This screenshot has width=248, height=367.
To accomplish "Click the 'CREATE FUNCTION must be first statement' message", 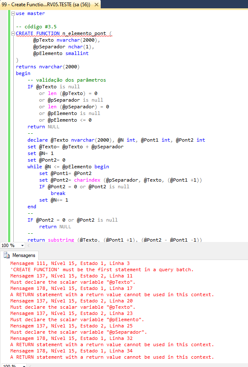I will [102, 270].
